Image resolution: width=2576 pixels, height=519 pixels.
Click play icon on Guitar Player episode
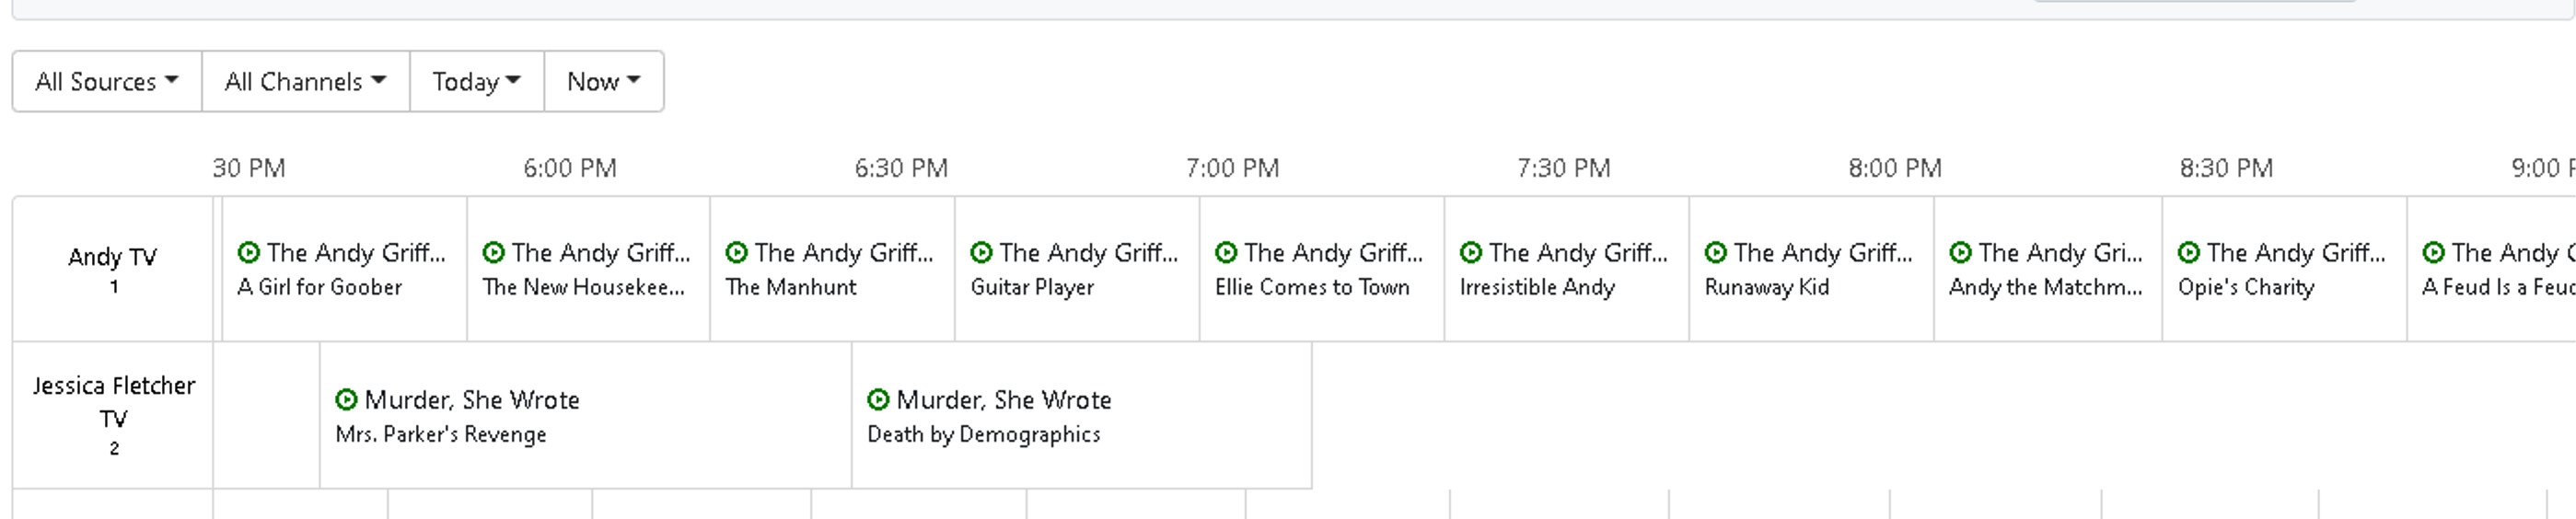pos(982,253)
